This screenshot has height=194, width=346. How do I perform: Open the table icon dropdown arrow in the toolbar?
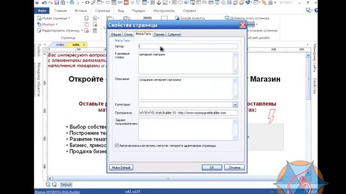[148, 3]
